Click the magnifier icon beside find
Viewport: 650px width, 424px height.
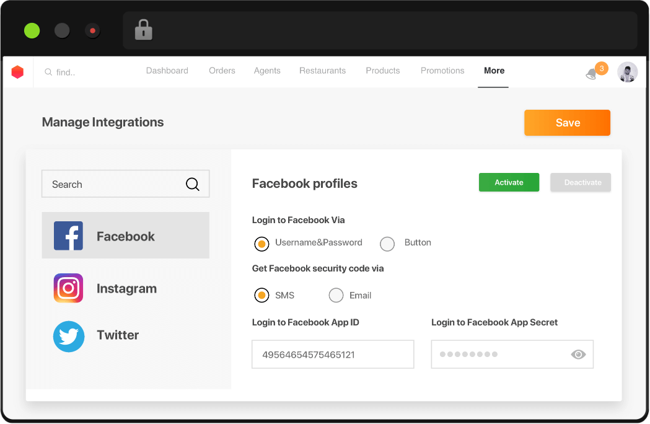click(48, 72)
